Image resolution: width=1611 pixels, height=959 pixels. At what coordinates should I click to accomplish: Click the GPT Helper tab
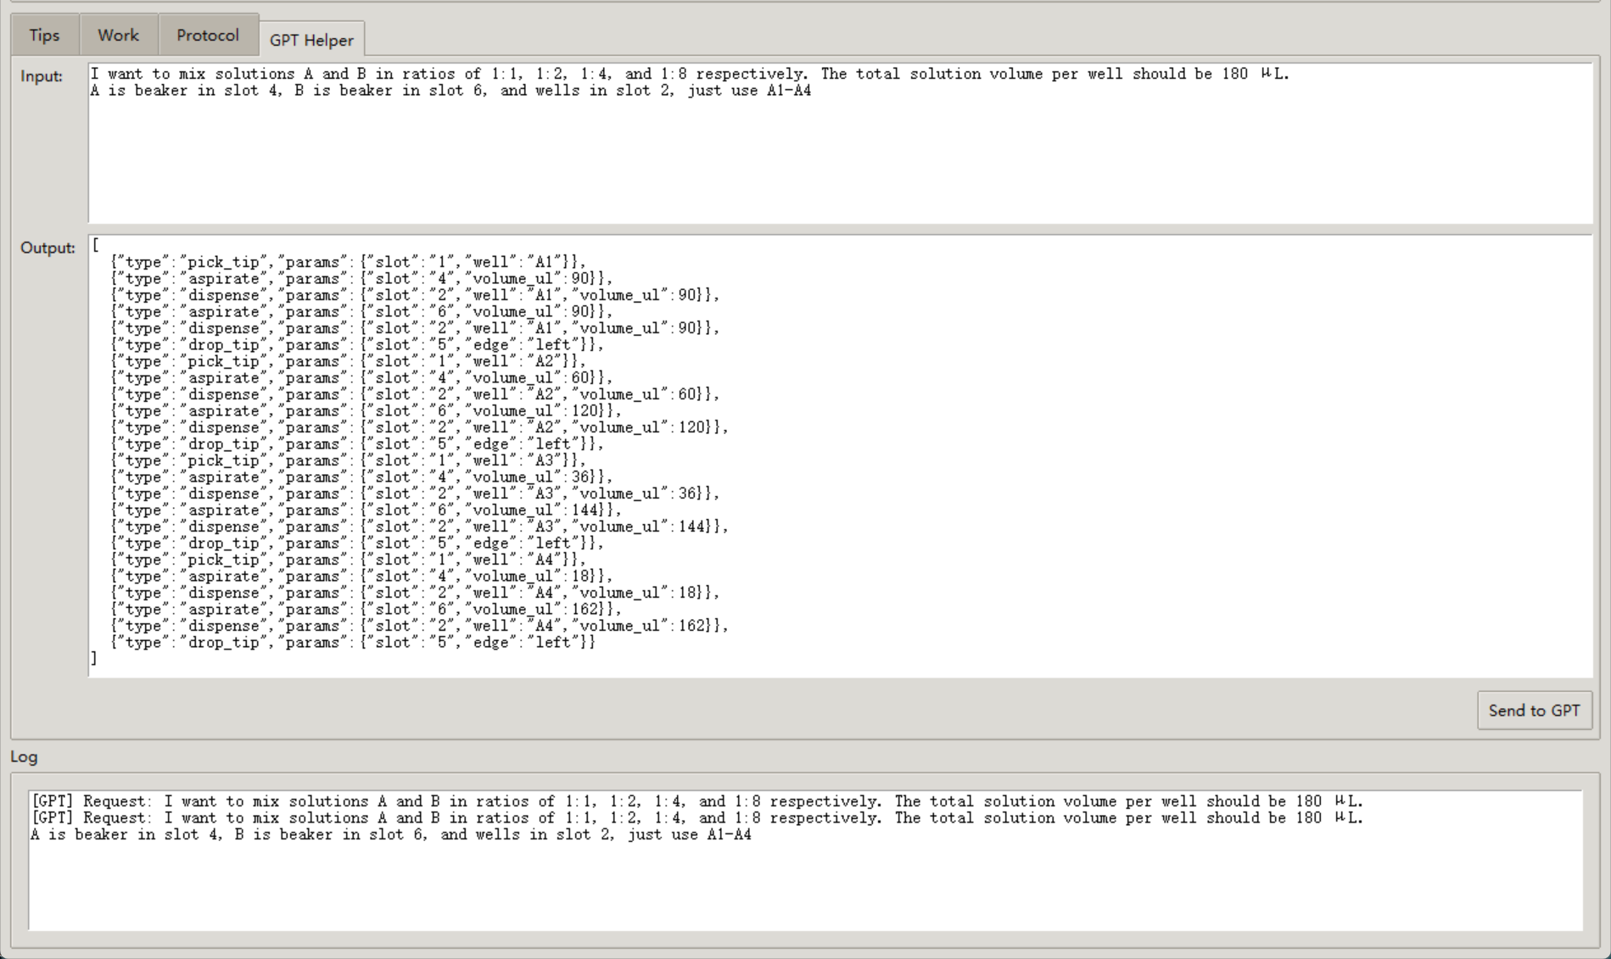311,40
